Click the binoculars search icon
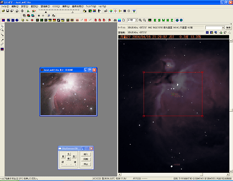233x181 pixels. click(115, 20)
